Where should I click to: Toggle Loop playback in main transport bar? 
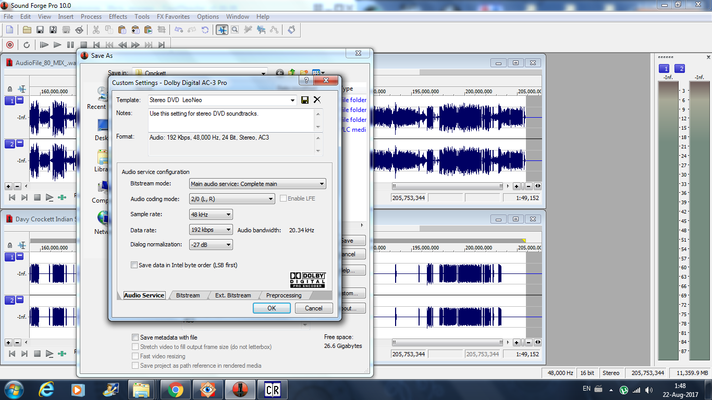coord(27,45)
